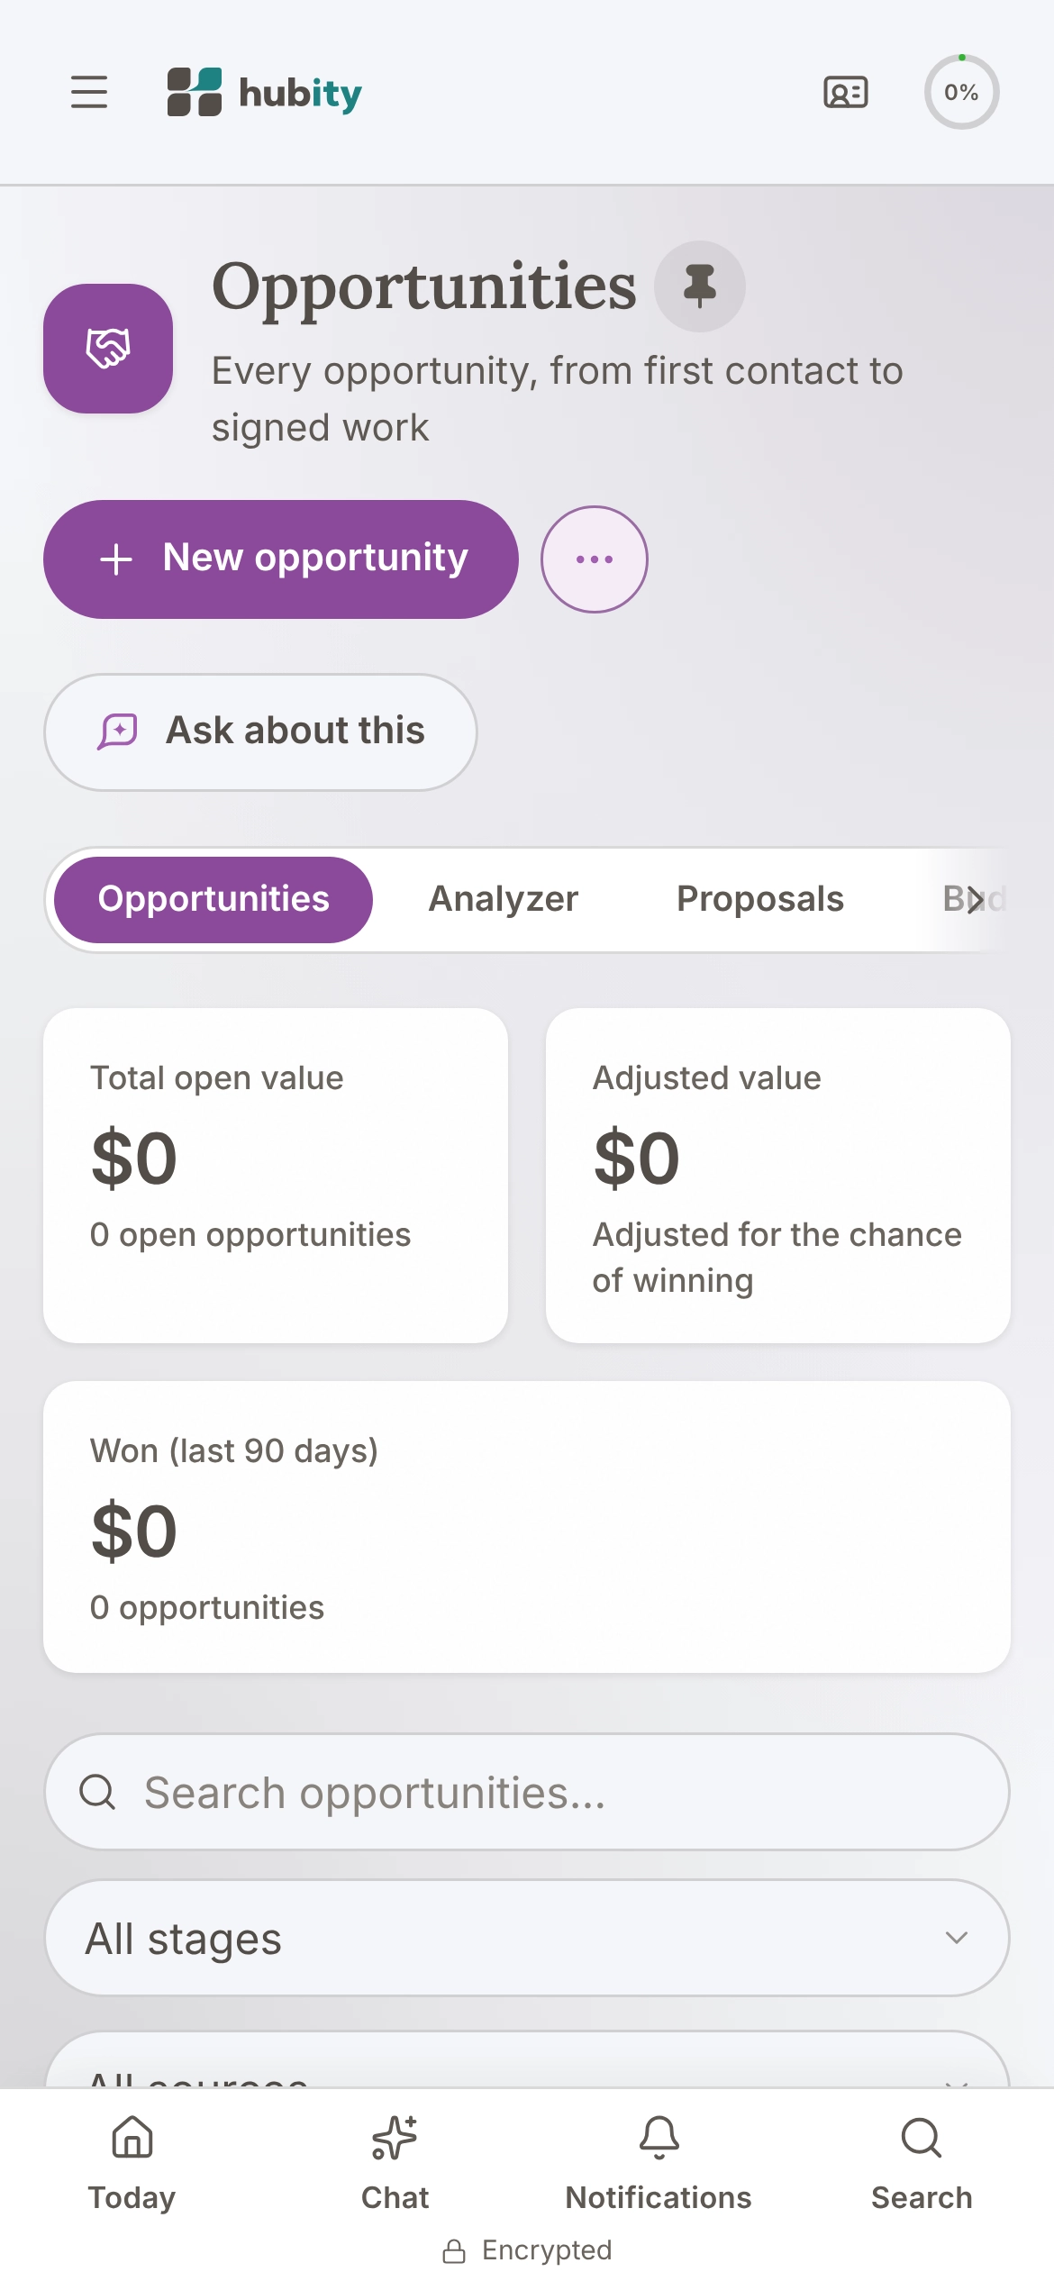Expand the All sources dropdown
Image resolution: width=1054 pixels, height=2281 pixels.
tap(527, 2060)
